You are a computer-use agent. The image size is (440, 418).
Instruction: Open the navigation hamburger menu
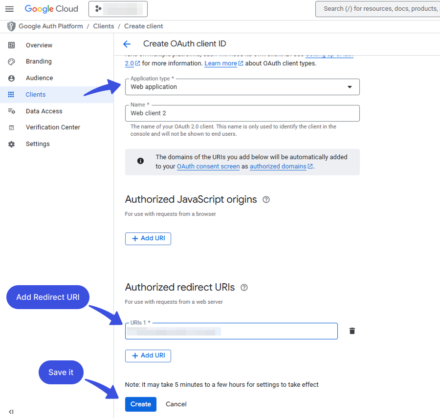point(10,8)
